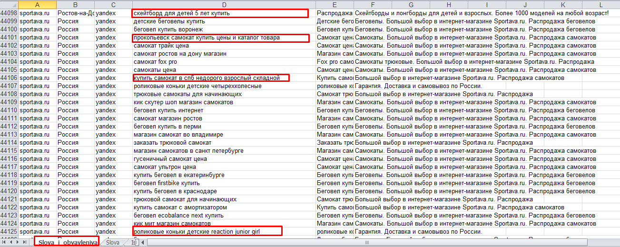Select column E header
The image size is (620, 247).
pos(335,5)
